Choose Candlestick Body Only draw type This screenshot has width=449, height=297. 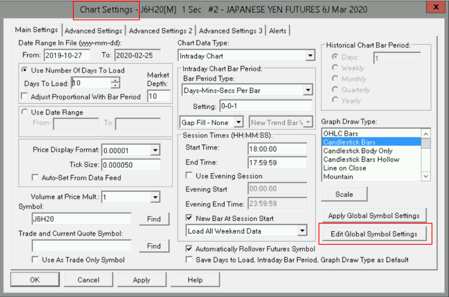pyautogui.click(x=372, y=150)
